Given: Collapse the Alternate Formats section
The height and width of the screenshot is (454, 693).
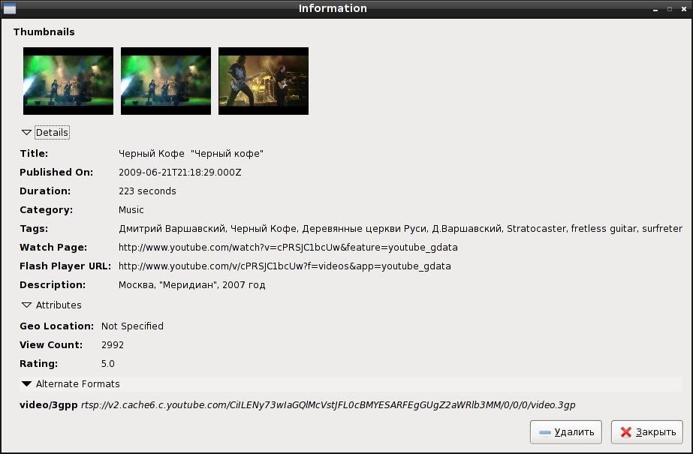Looking at the screenshot, I should pyautogui.click(x=71, y=383).
